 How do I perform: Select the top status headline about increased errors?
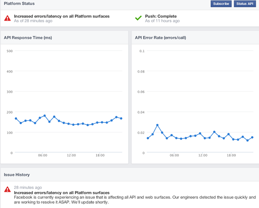coord(62,16)
